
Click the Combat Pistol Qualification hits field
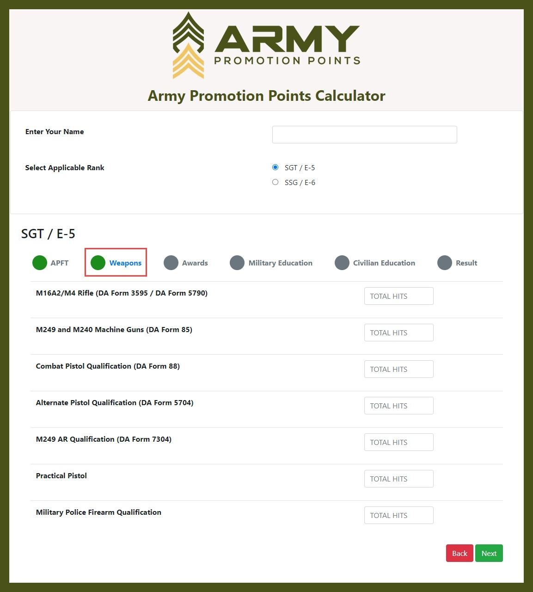pos(398,369)
